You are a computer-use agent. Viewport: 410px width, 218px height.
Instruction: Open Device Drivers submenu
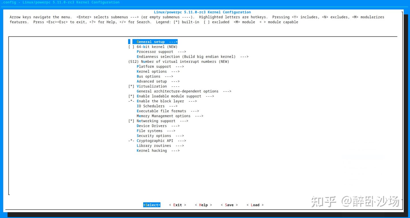158,126
